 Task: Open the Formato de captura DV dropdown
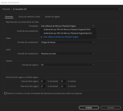(67, 65)
